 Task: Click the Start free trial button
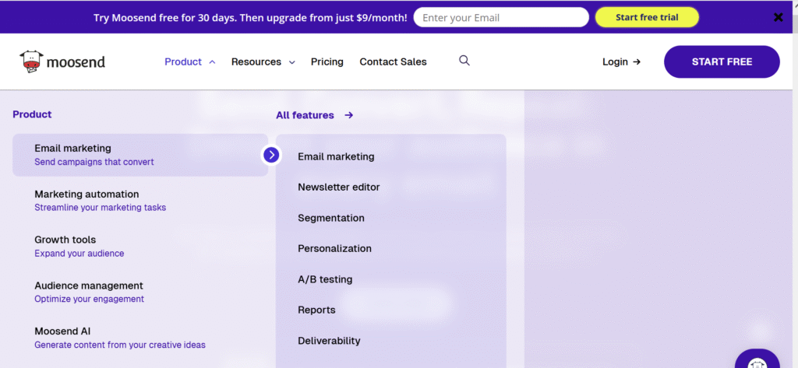[x=646, y=17]
